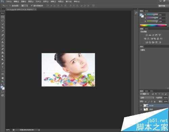Select the Move tool

[2, 14]
